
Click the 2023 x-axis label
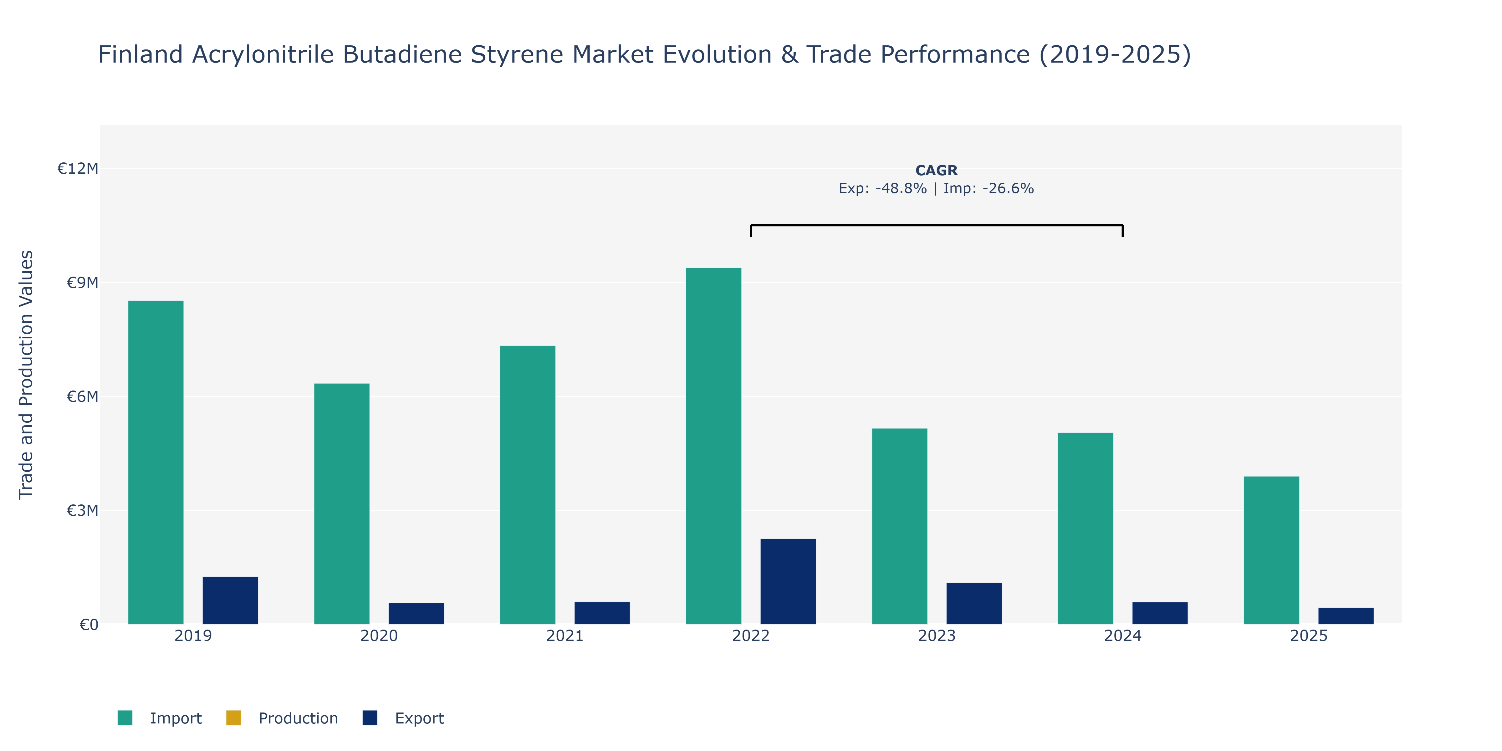point(937,636)
